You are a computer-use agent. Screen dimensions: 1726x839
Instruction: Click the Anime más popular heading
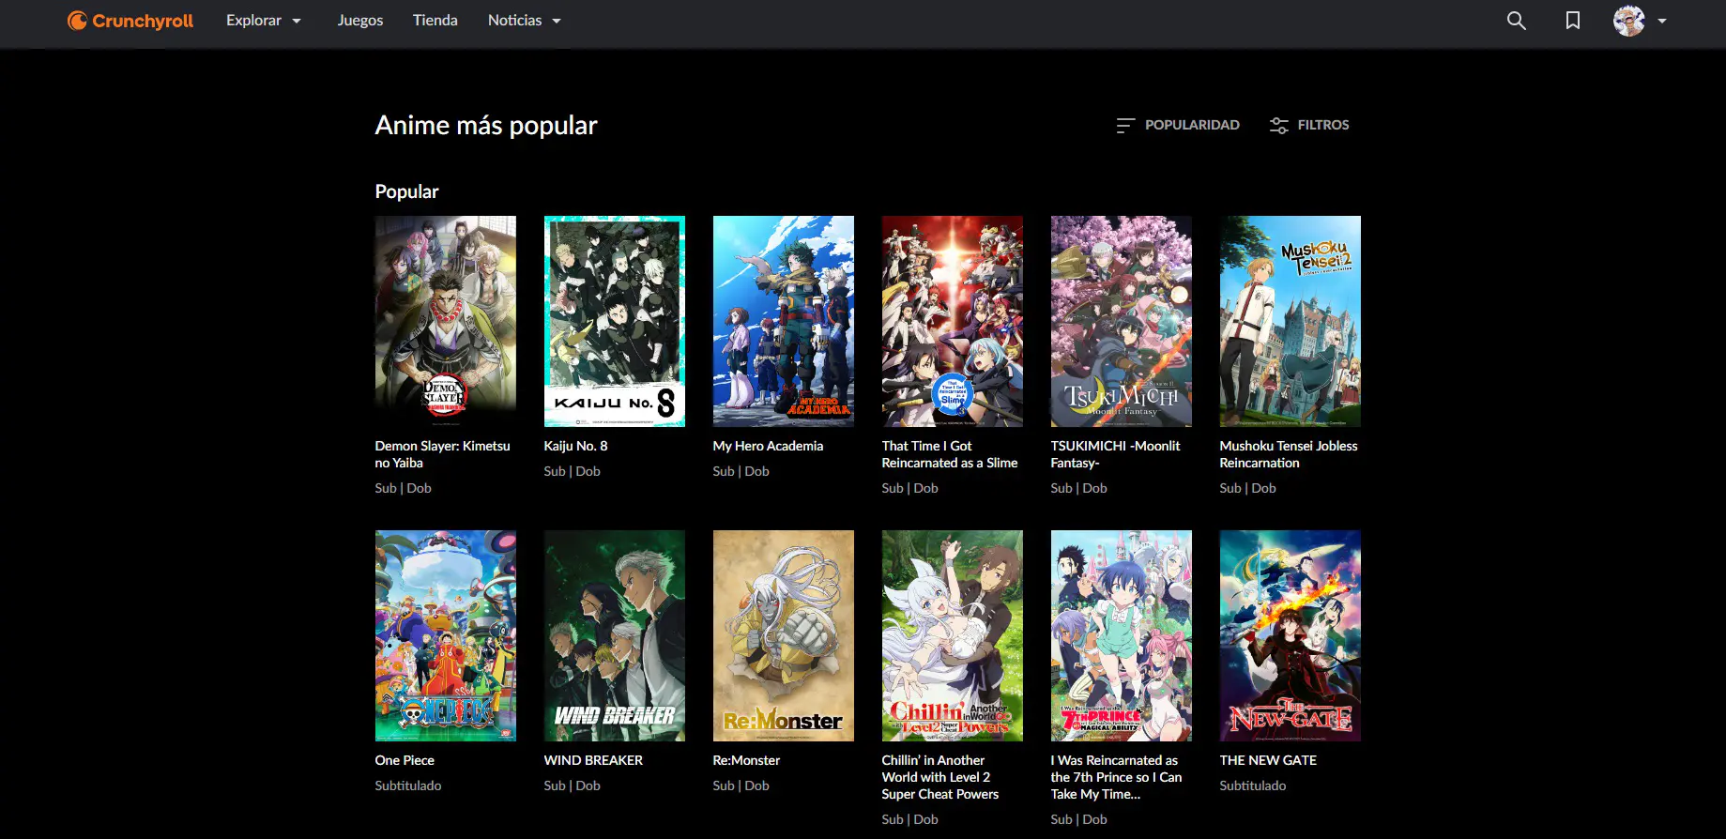[x=486, y=125]
